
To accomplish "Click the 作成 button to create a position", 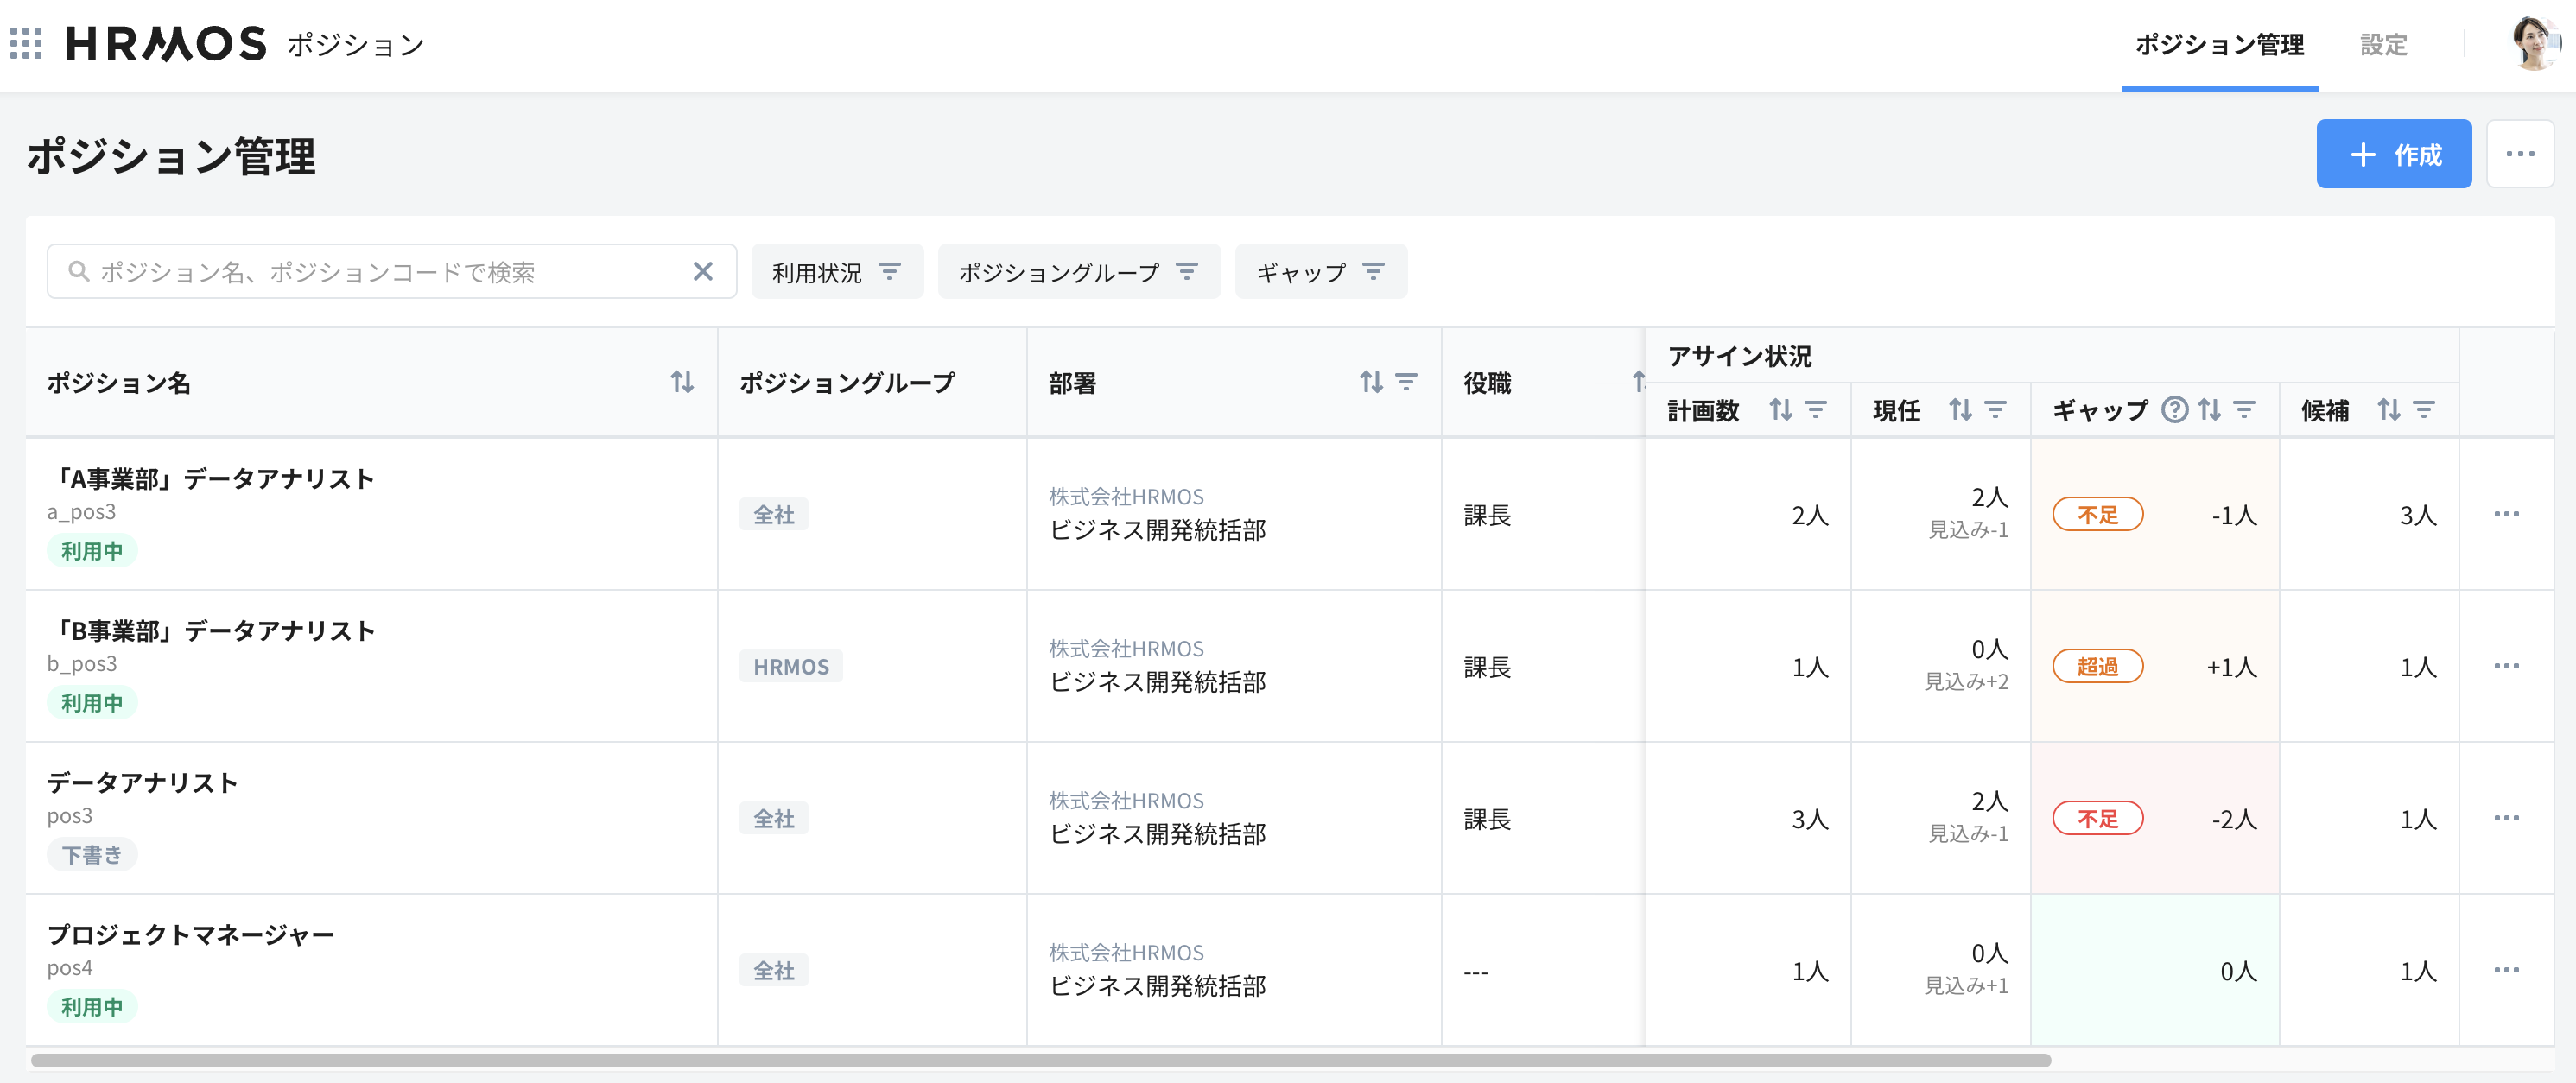I will point(2394,153).
